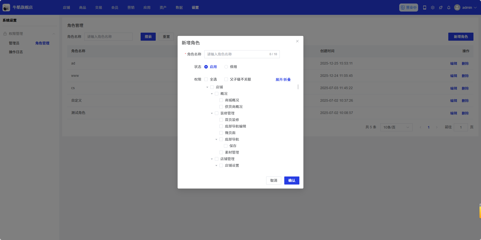Click the admin user avatar

pyautogui.click(x=457, y=8)
